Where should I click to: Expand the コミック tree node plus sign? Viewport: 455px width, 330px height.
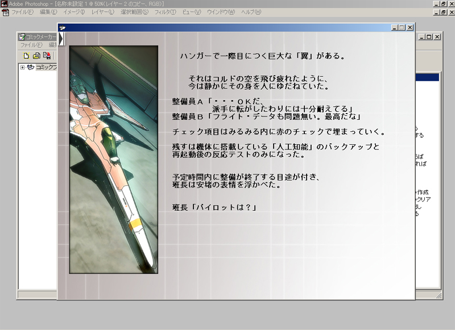coord(22,67)
